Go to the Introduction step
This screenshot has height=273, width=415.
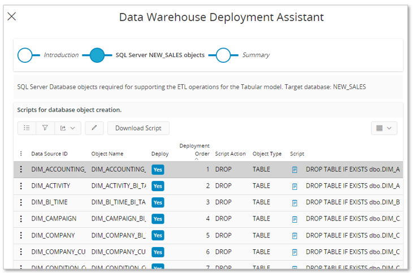point(25,55)
